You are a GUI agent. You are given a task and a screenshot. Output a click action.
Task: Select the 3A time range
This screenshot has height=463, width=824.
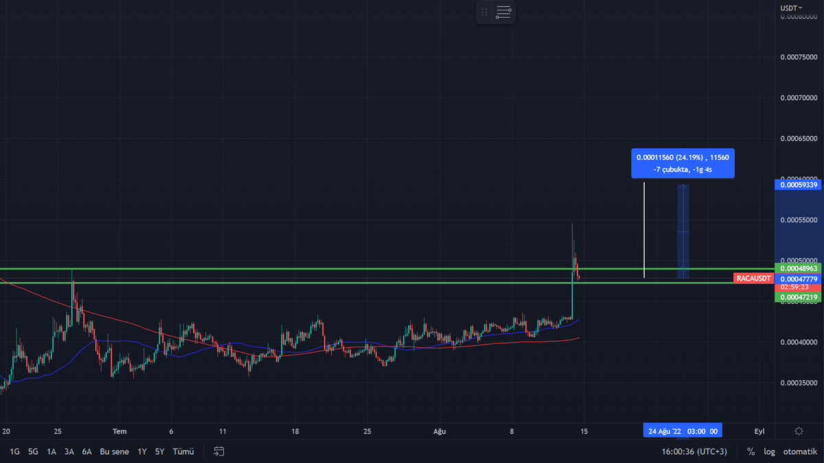69,451
